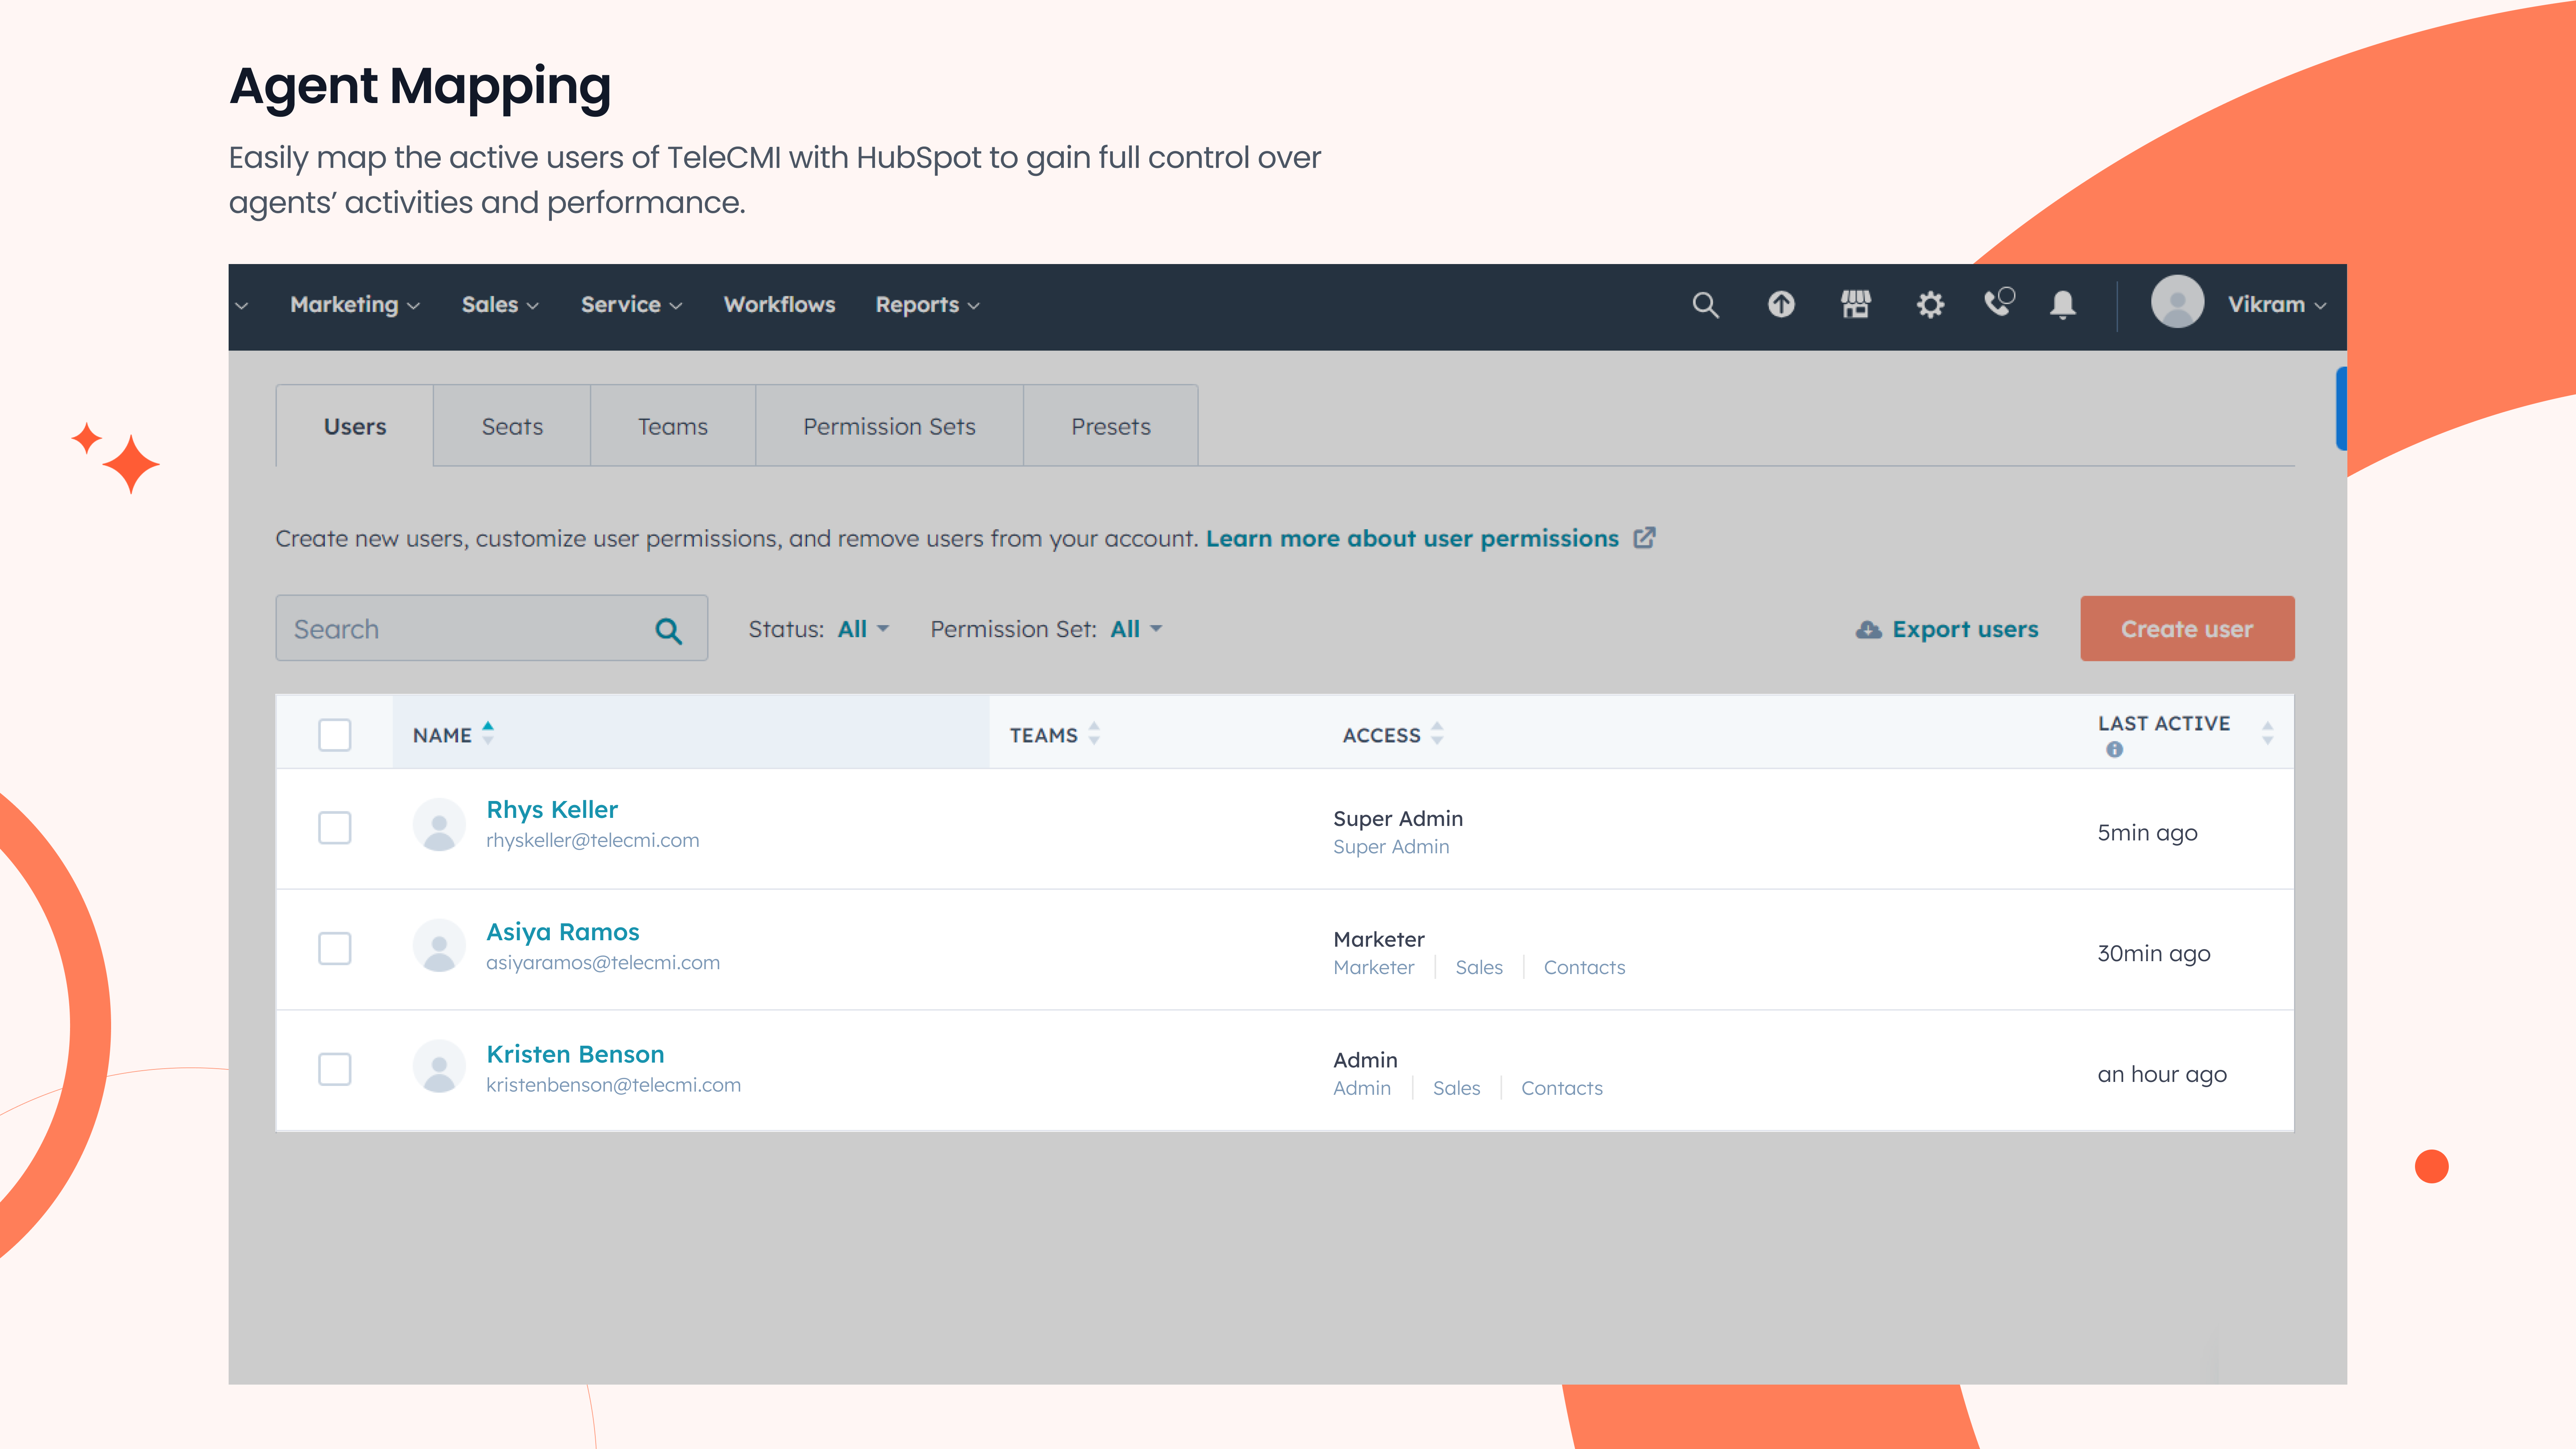Click the external link icon beside permissions link

coord(1645,538)
